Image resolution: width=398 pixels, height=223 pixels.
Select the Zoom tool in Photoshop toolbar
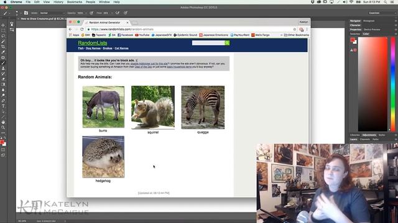tap(3, 128)
